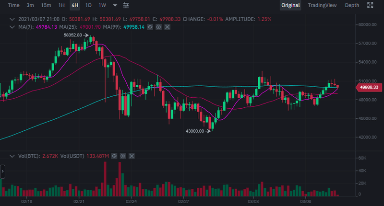Switch interval to 15m
Screen dimensions: 384x206
[x=46, y=5]
